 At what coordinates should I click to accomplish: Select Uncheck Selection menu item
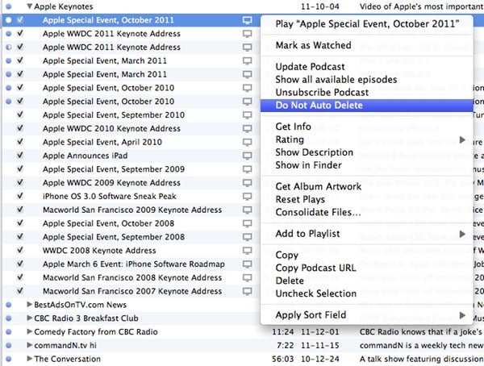(x=367, y=293)
